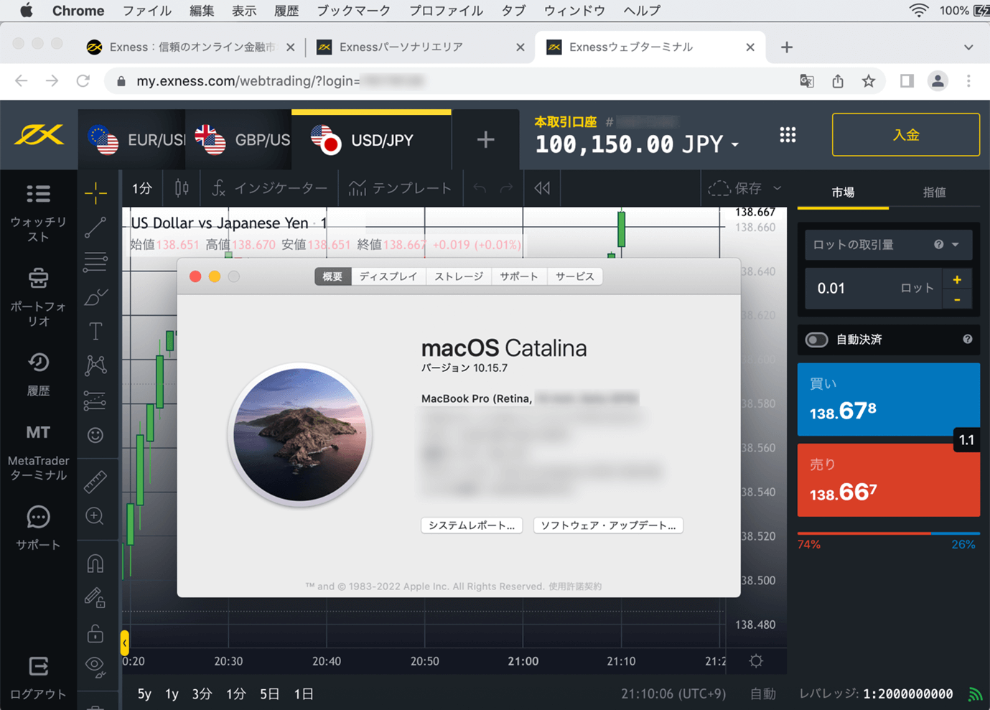Open the Chrome History menu in menu bar
The height and width of the screenshot is (710, 990).
click(286, 11)
